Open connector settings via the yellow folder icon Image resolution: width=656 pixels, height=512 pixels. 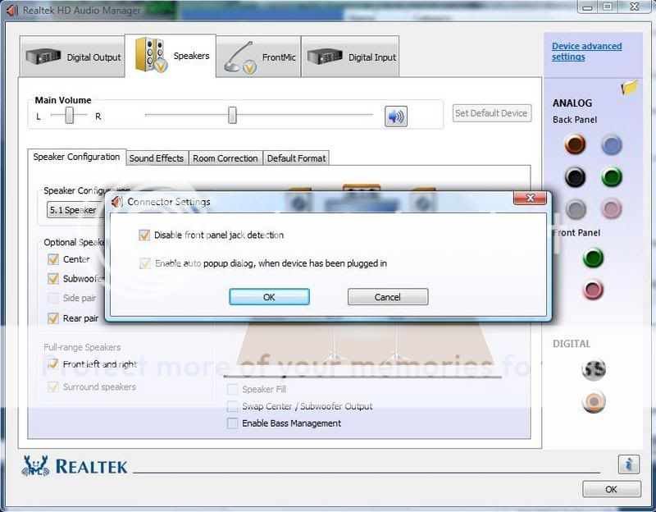point(630,87)
